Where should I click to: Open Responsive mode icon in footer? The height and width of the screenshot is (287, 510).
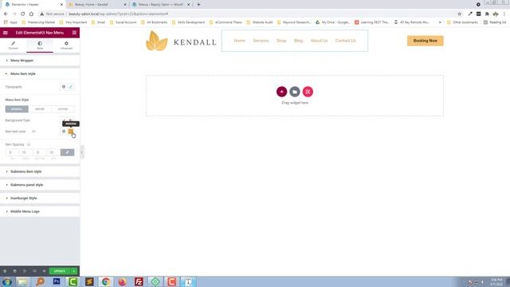tap(34, 271)
